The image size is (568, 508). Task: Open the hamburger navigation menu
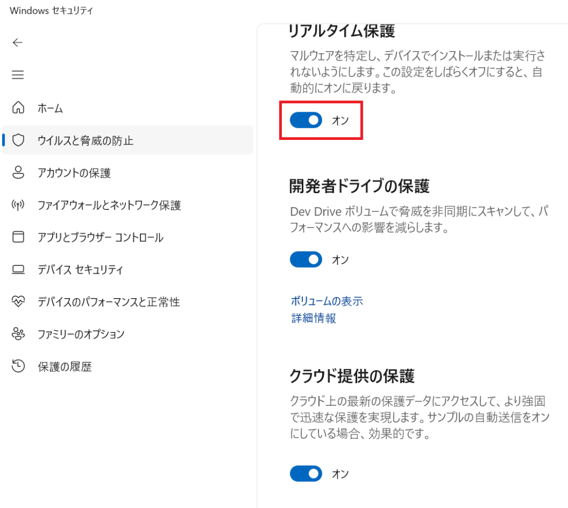click(x=17, y=75)
